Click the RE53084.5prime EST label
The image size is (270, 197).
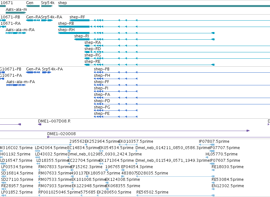pos(227,180)
